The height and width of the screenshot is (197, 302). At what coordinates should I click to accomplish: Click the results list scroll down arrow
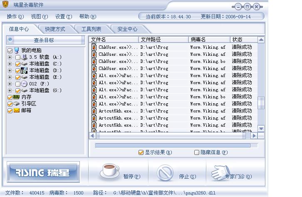pos(261,129)
